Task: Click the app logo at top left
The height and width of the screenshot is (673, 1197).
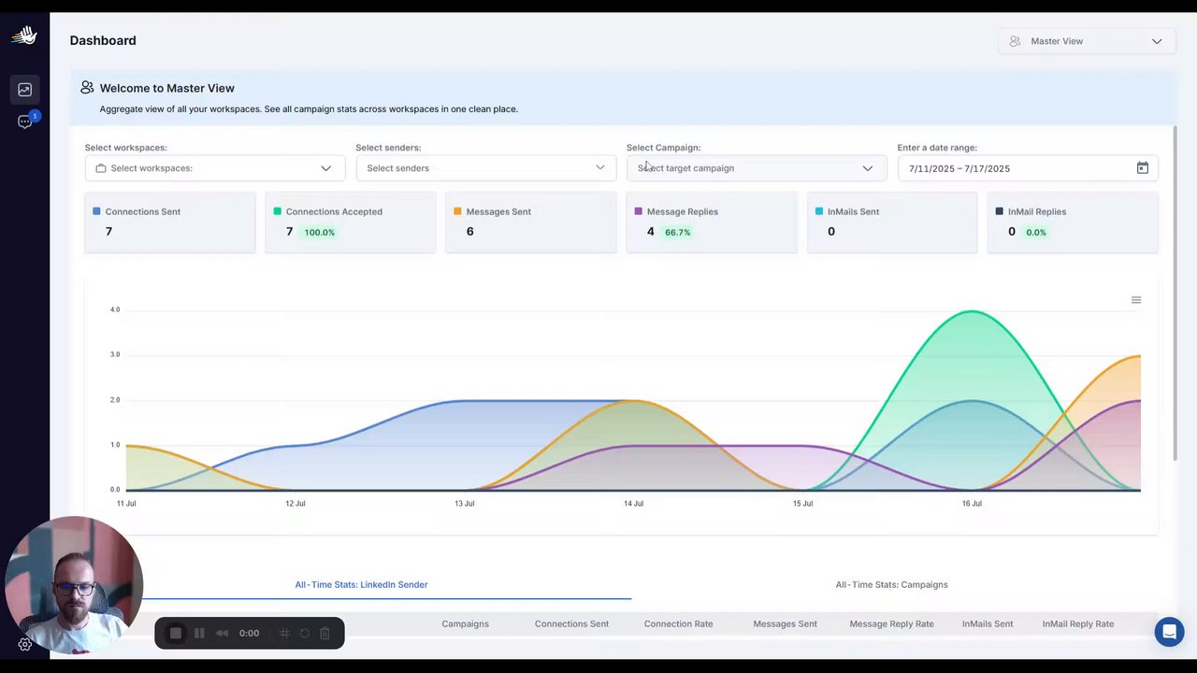Action: (24, 36)
